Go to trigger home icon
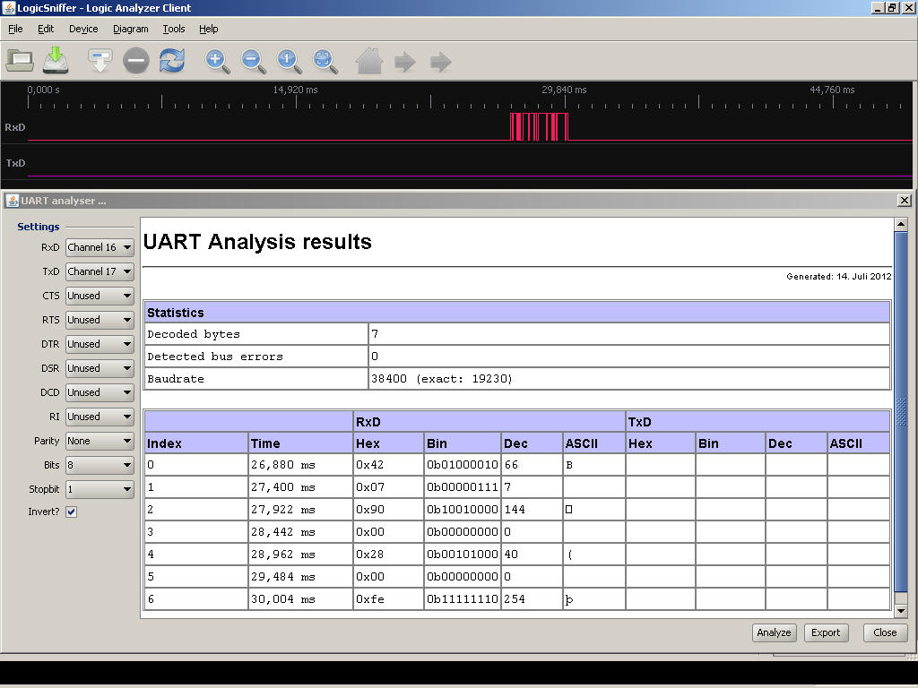Screen dimensions: 918x688 (369, 60)
